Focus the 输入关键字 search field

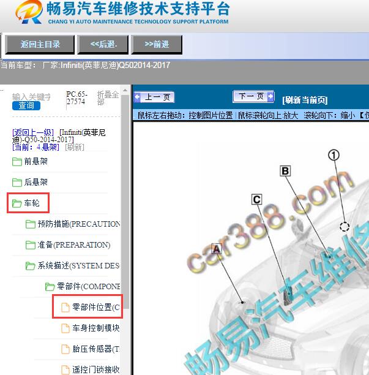[x=31, y=97]
